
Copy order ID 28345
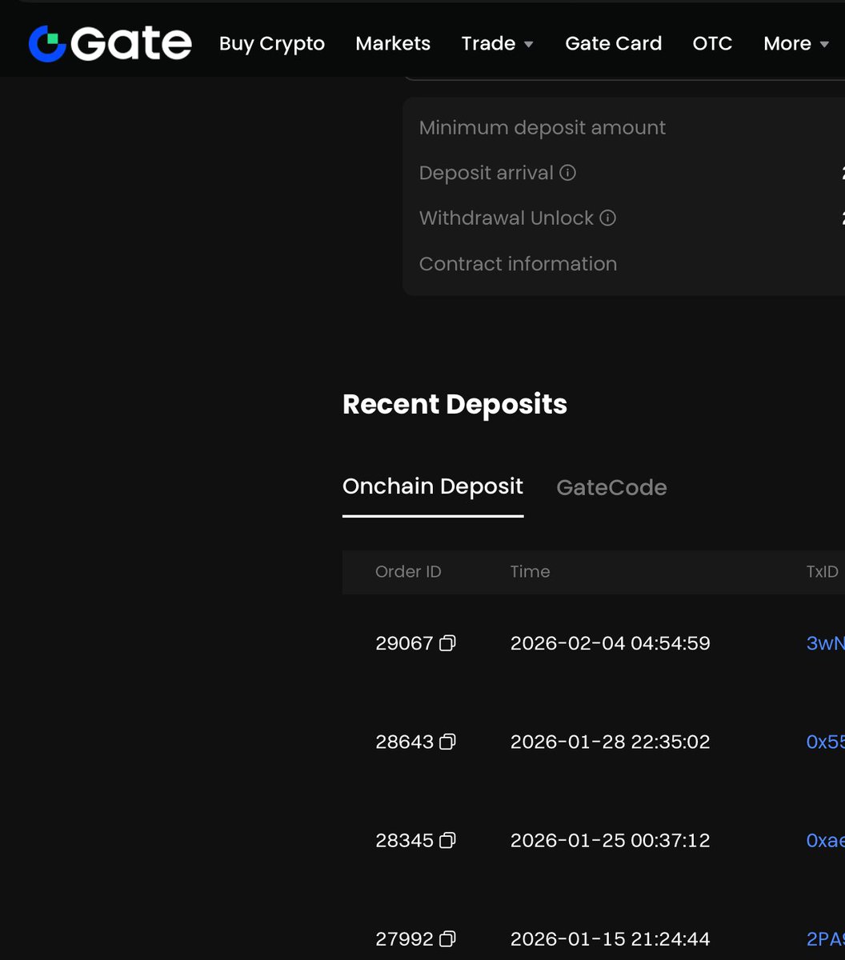pos(448,840)
